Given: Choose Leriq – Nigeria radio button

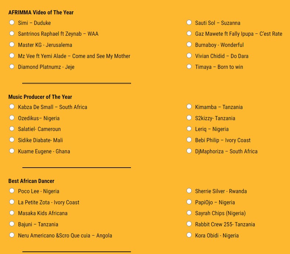Looking at the screenshot, I should point(189,129).
